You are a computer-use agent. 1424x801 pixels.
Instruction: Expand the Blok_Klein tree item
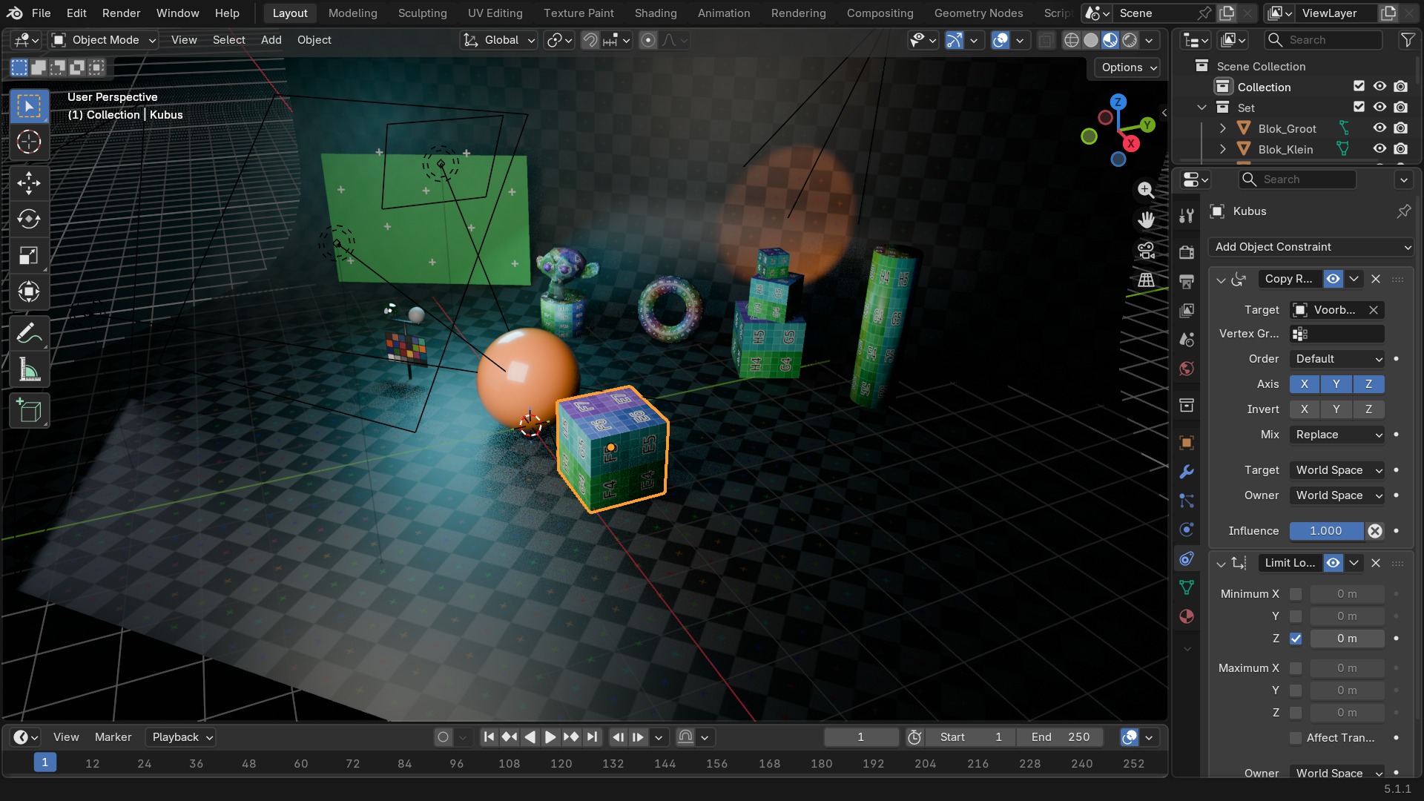point(1222,149)
